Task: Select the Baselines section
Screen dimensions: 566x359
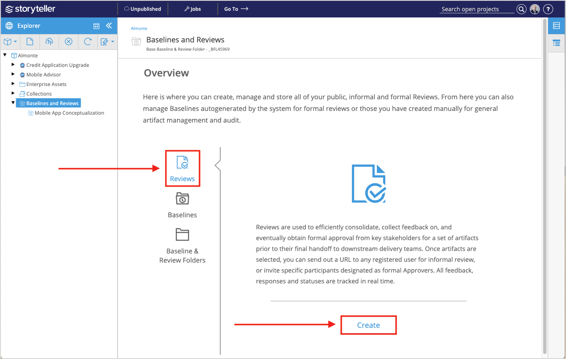Action: point(182,205)
